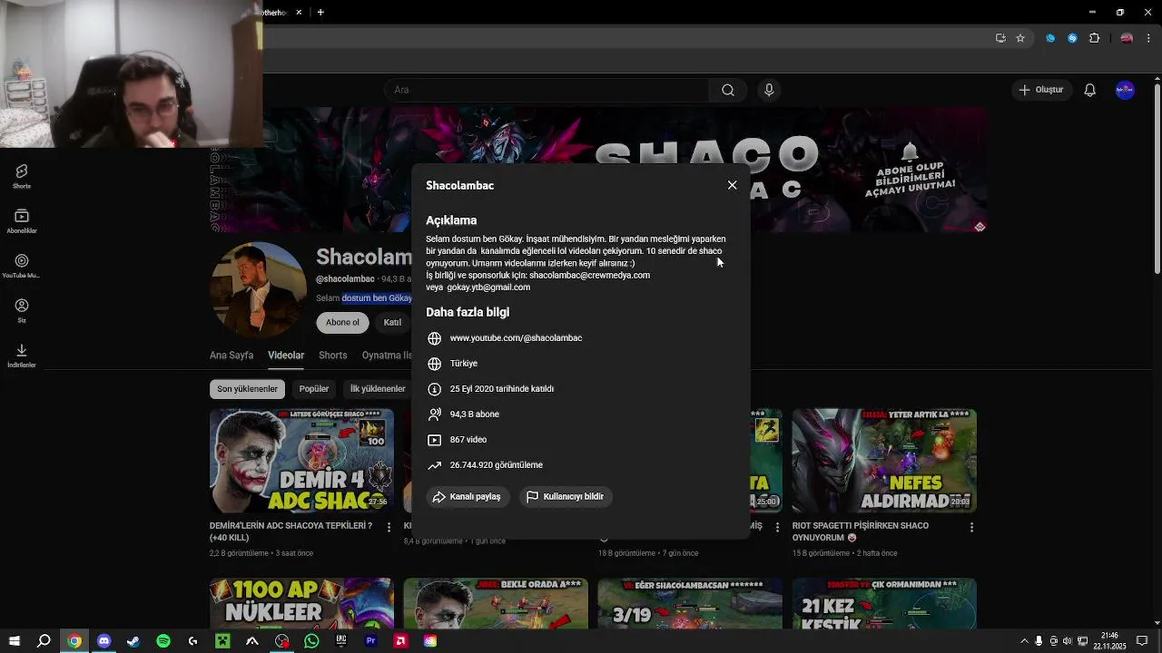This screenshot has height=653, width=1162.
Task: Open the Chrome profile avatar
Action: [x=1127, y=38]
